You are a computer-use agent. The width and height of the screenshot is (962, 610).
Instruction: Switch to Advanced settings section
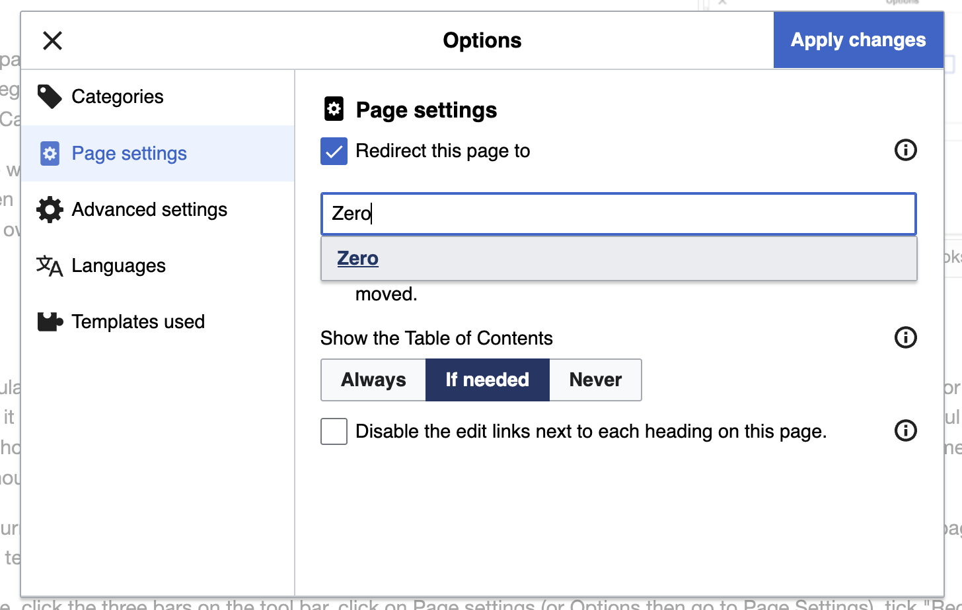point(149,210)
